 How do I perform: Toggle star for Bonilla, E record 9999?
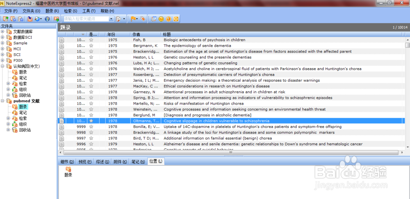click(x=91, y=126)
